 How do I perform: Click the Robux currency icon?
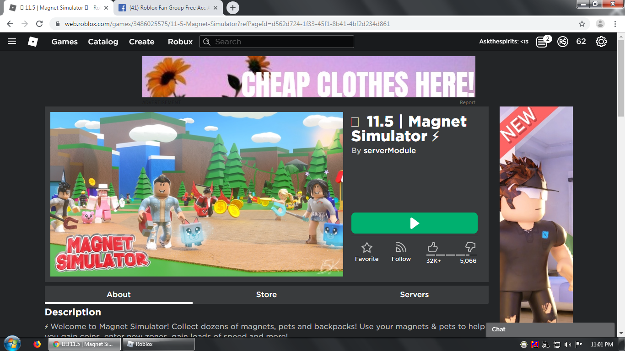pyautogui.click(x=563, y=42)
